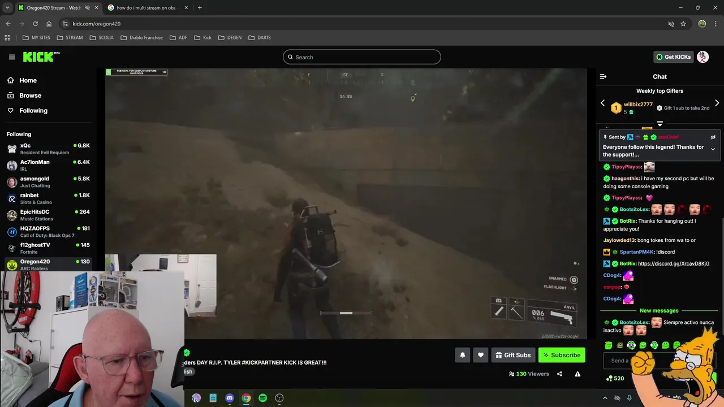The height and width of the screenshot is (407, 724).
Task: Open OBS Studio from the taskbar
Action: pos(279,398)
